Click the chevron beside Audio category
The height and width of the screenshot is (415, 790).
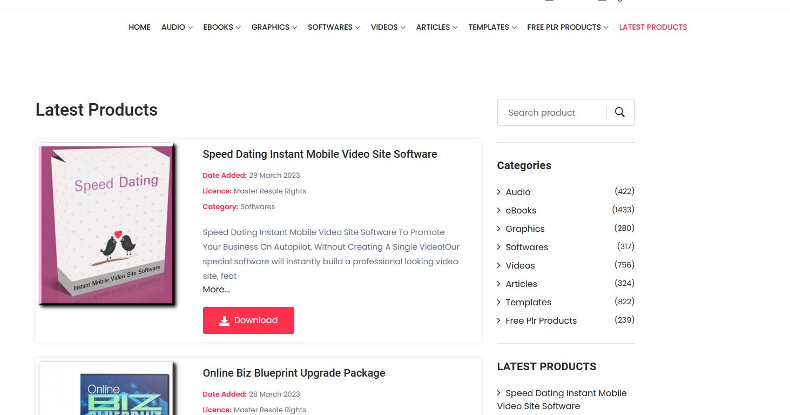click(x=499, y=192)
